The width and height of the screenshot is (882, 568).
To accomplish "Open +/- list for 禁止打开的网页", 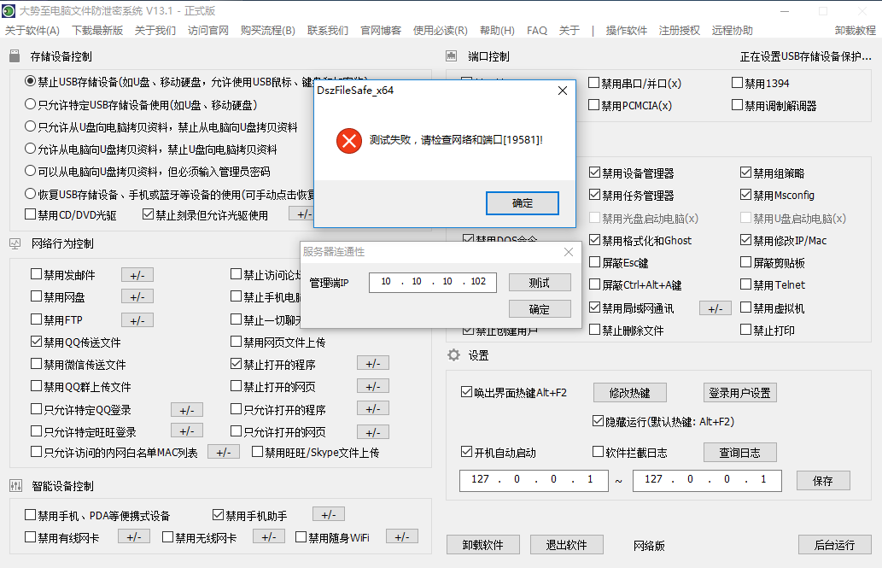I will (x=373, y=386).
